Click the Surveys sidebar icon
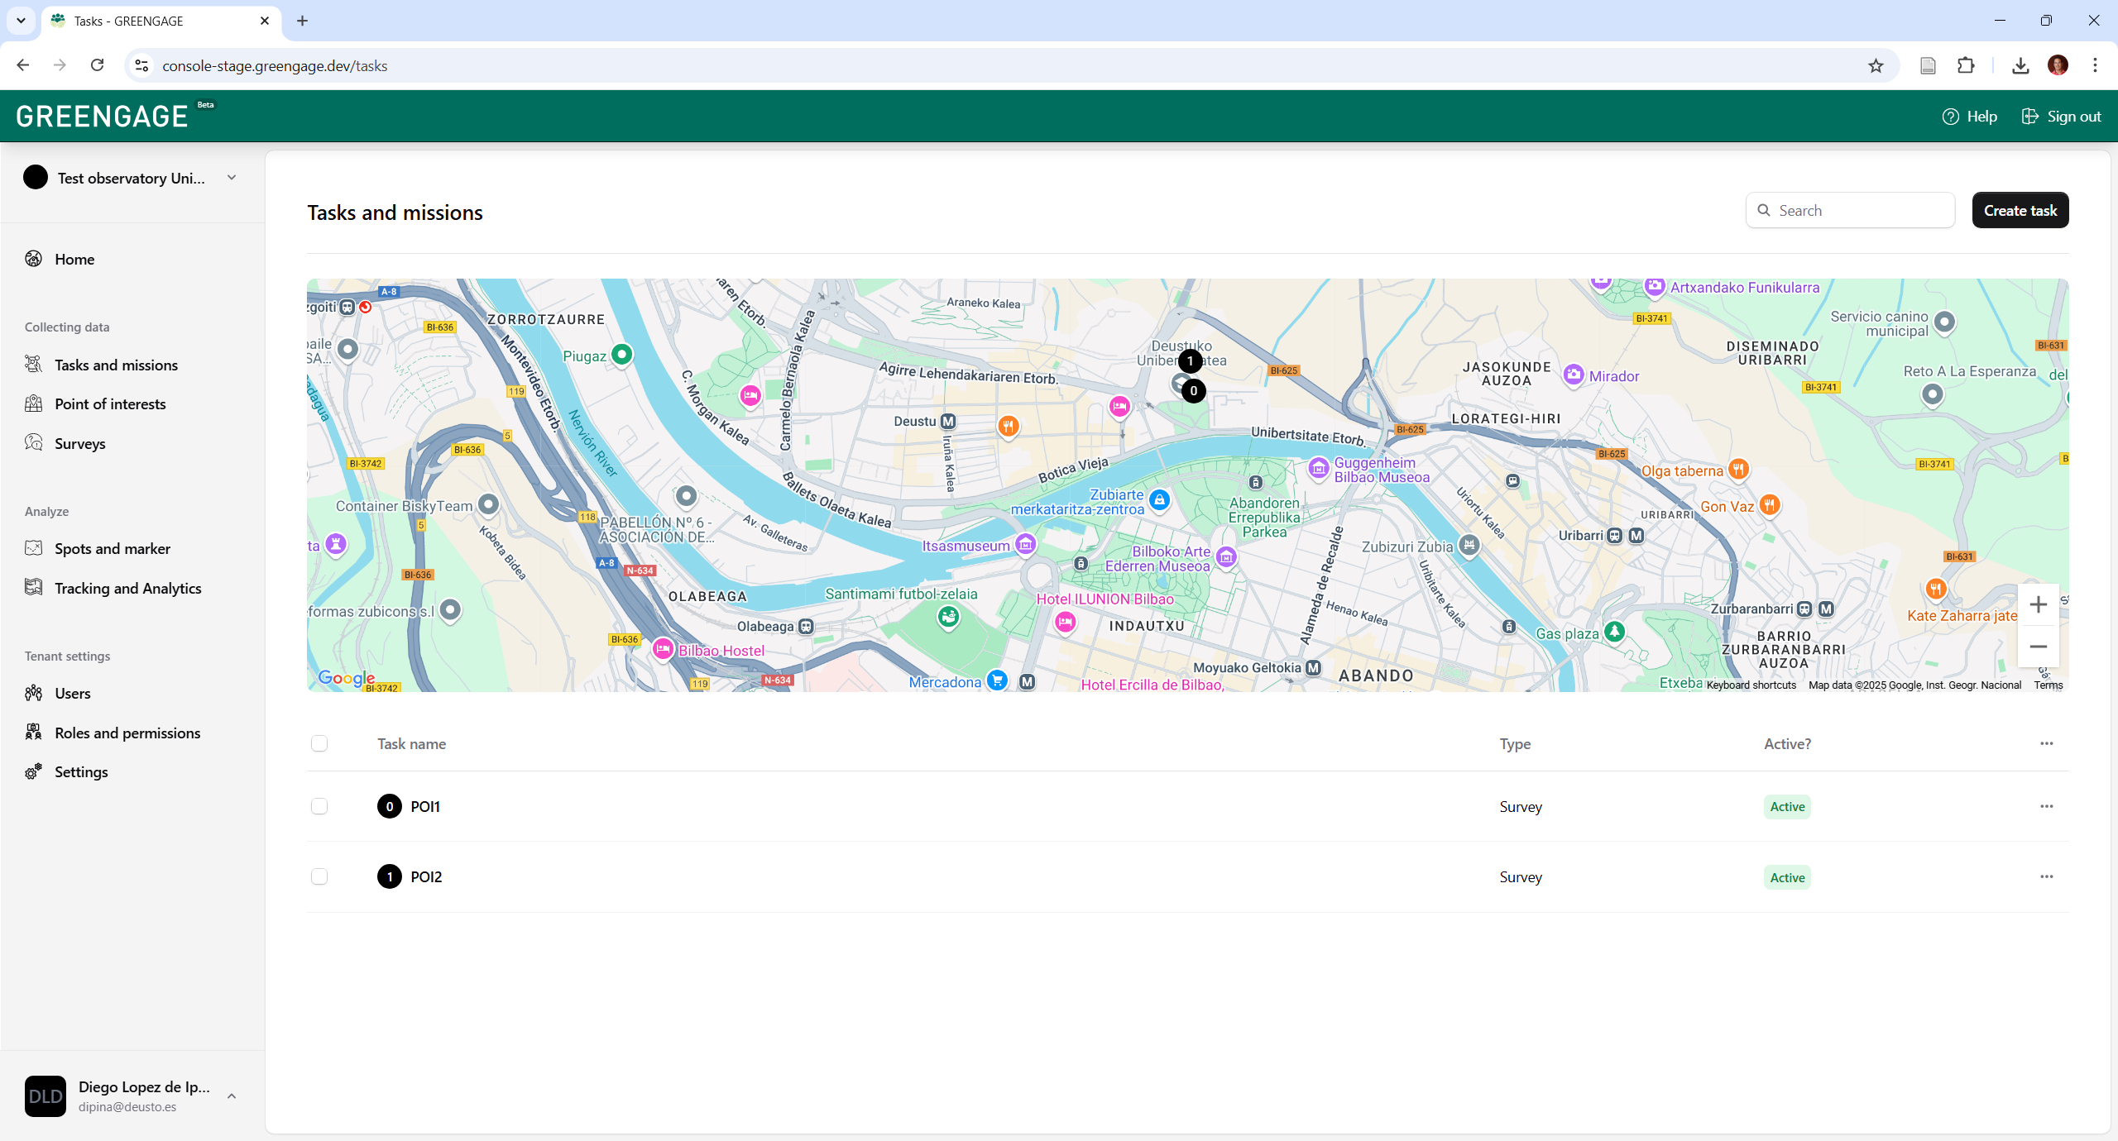Image resolution: width=2118 pixels, height=1141 pixels. tap(34, 443)
